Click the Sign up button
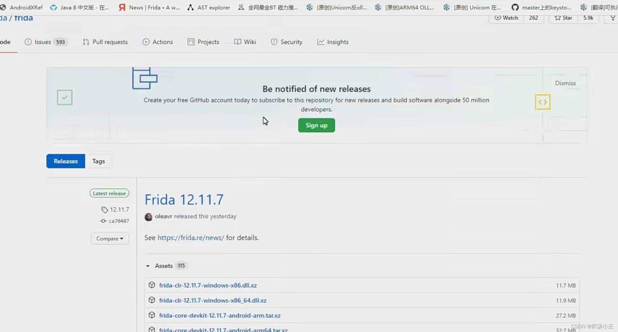The image size is (618, 332). 316,125
